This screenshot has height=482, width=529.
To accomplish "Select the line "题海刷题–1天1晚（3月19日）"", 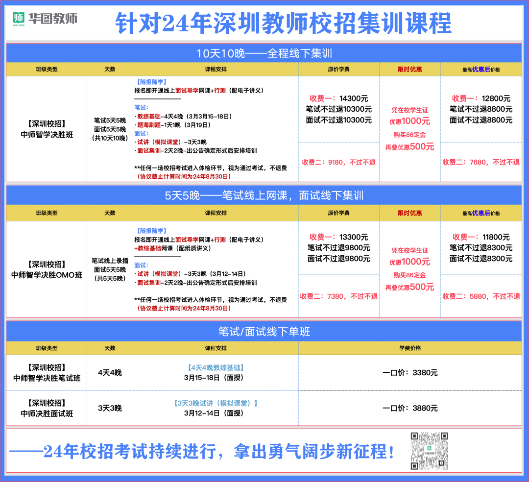I will click(x=174, y=125).
